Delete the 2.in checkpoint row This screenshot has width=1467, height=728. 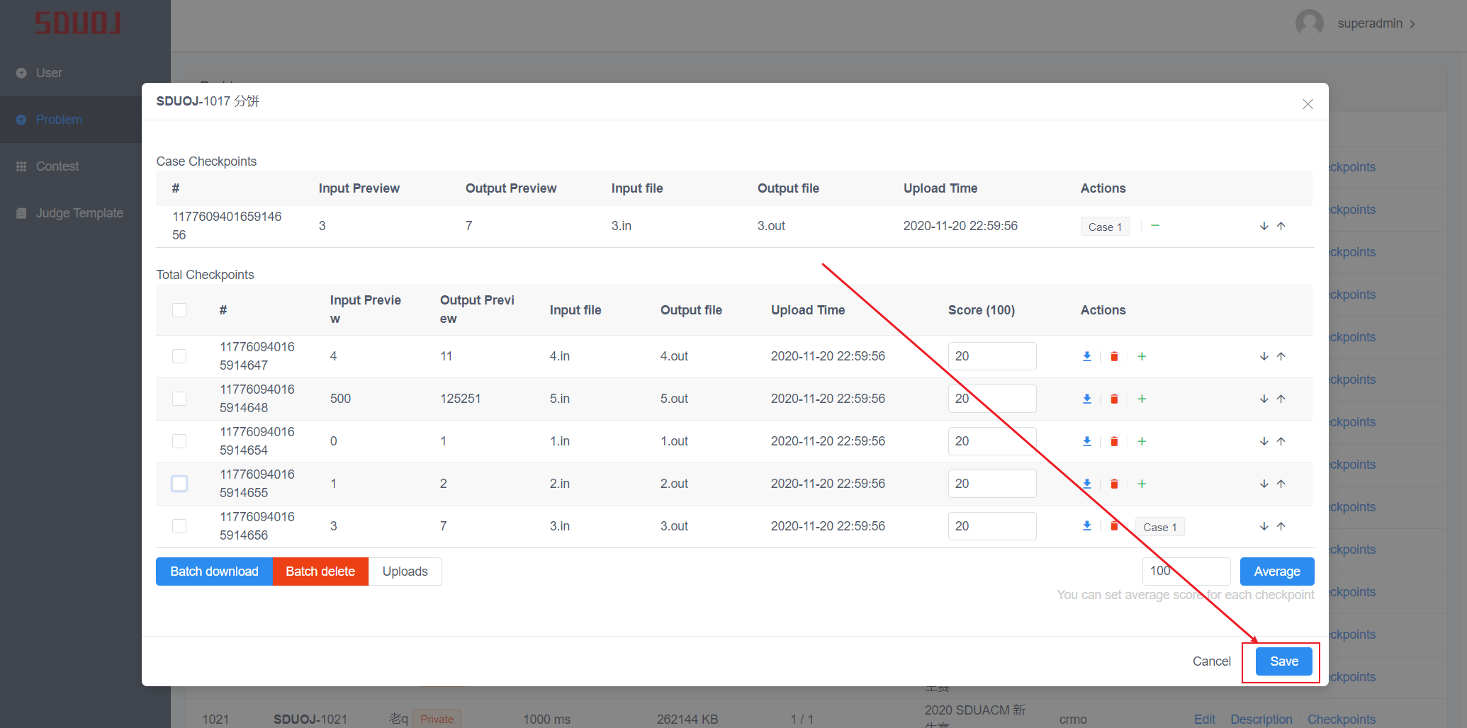point(1114,484)
